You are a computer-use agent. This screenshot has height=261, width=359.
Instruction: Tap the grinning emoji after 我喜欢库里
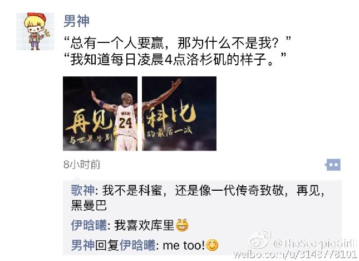182,225
